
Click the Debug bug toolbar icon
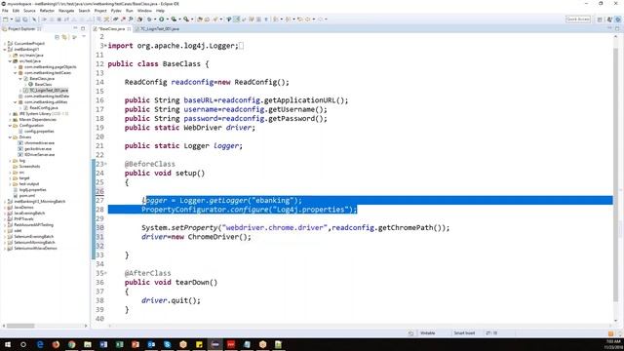tap(149, 19)
